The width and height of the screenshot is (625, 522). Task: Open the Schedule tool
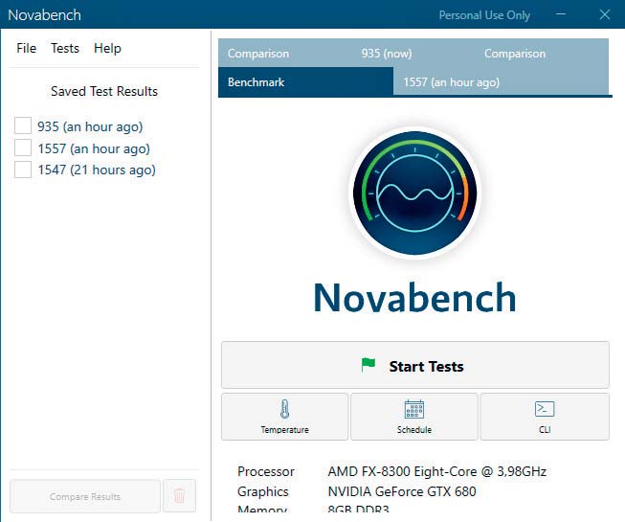point(414,417)
